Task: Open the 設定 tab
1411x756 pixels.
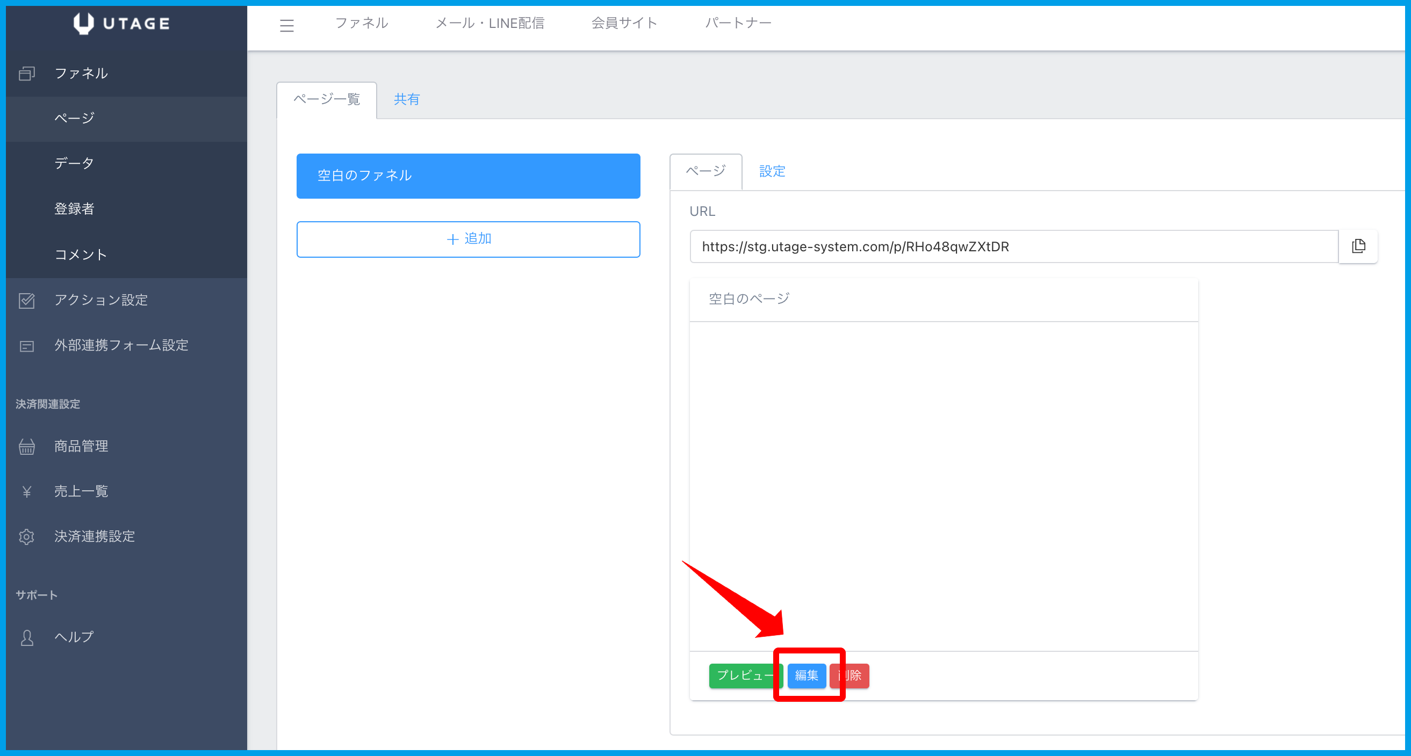Action: (772, 172)
